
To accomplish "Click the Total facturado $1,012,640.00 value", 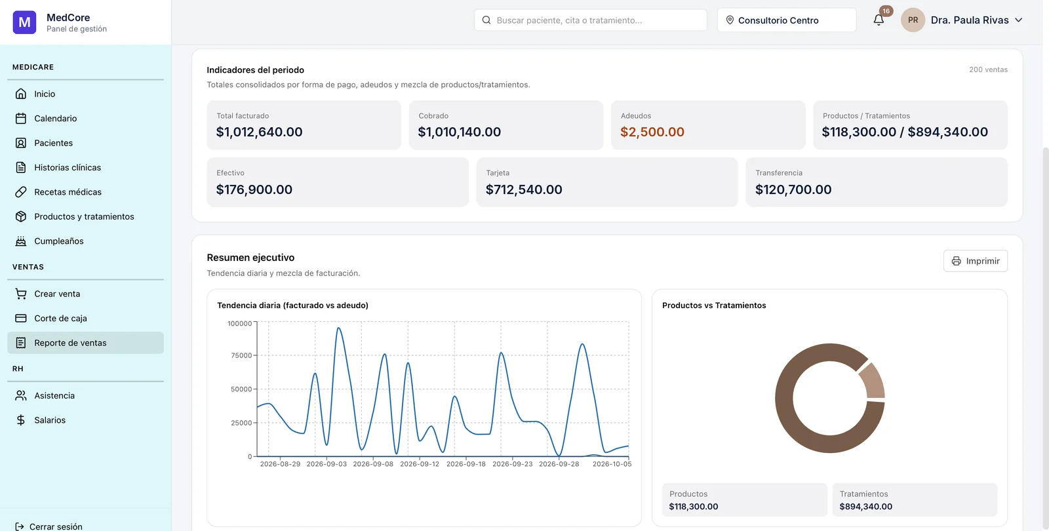I will pos(260,132).
